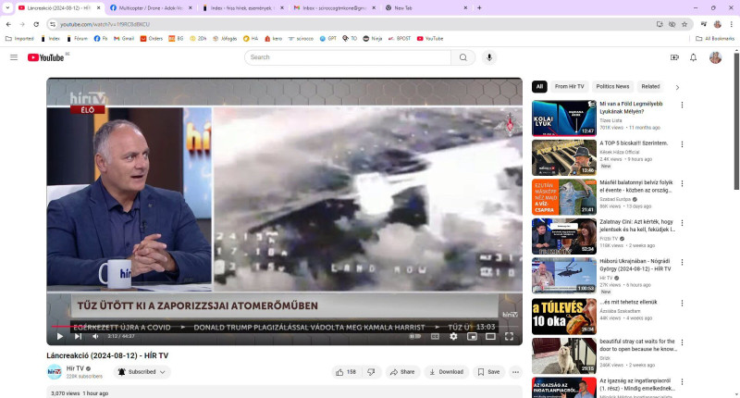Open the YouTube bookmark in the bookmarks bar
The image size is (740, 398).
pyautogui.click(x=430, y=39)
